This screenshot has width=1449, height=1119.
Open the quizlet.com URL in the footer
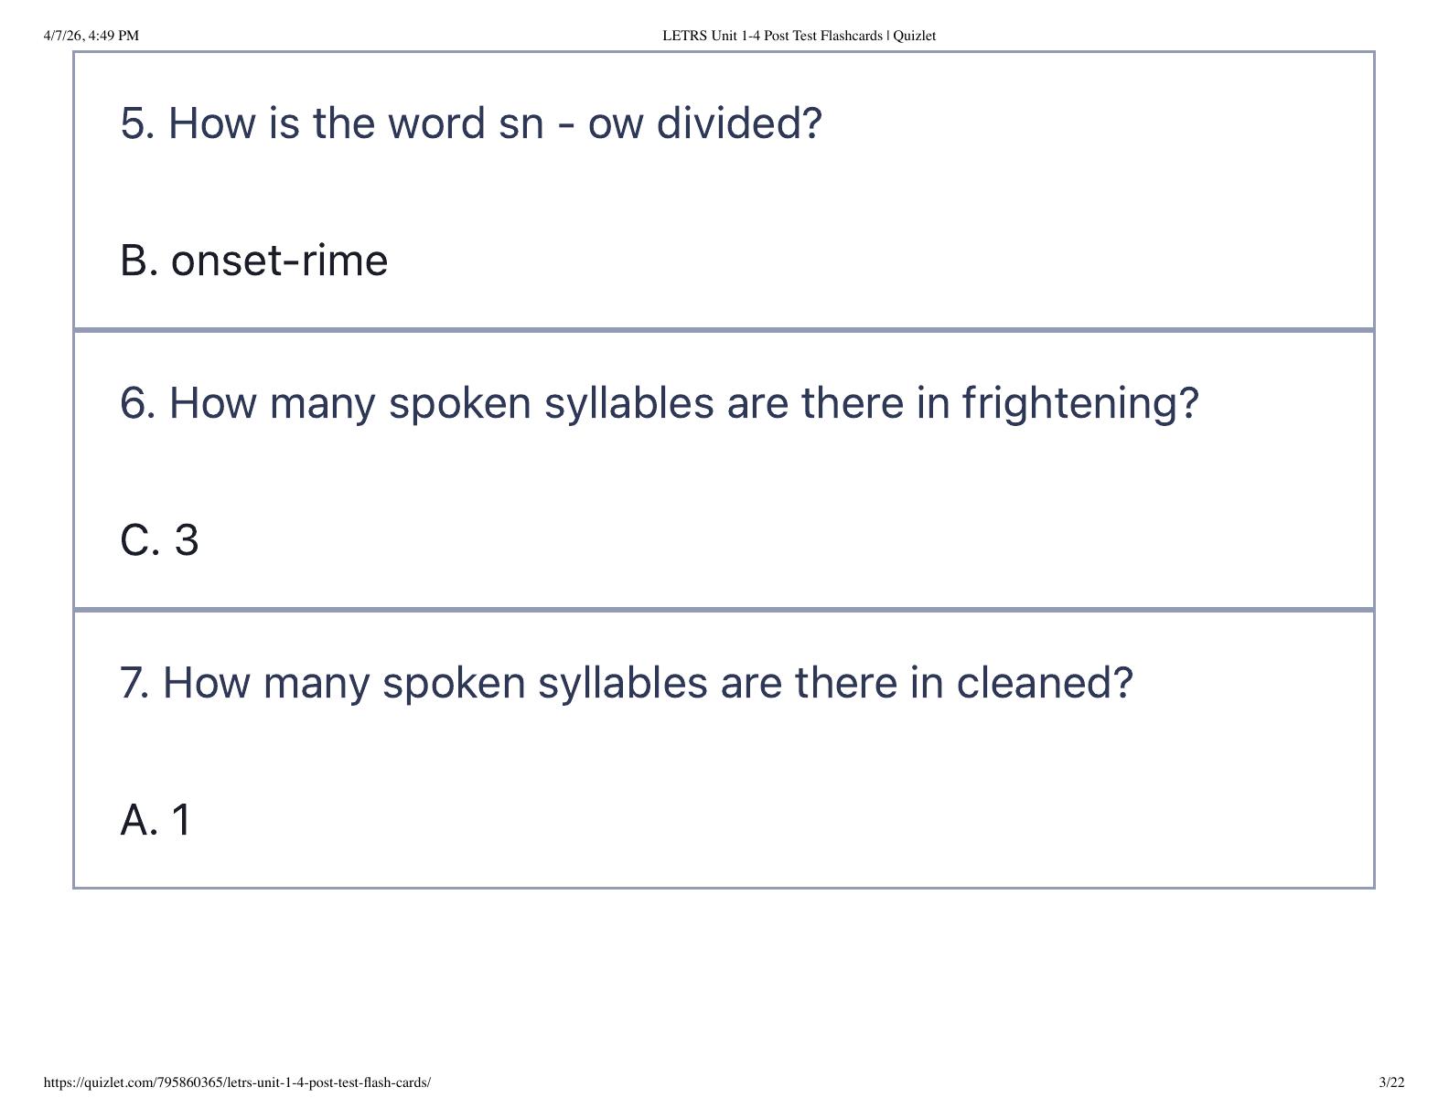pos(237,1082)
